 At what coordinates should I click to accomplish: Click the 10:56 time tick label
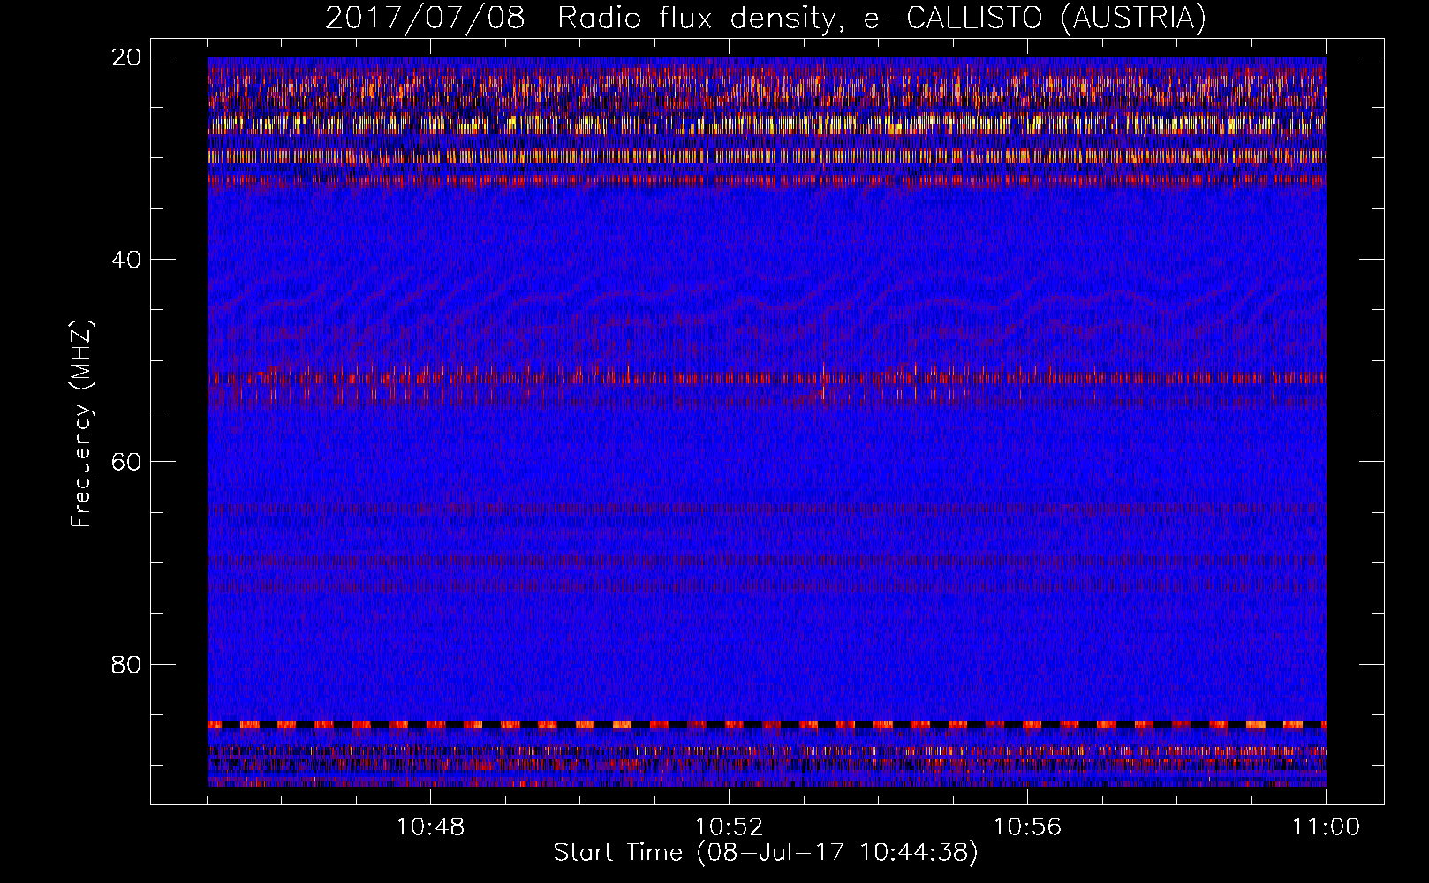coord(1027,827)
